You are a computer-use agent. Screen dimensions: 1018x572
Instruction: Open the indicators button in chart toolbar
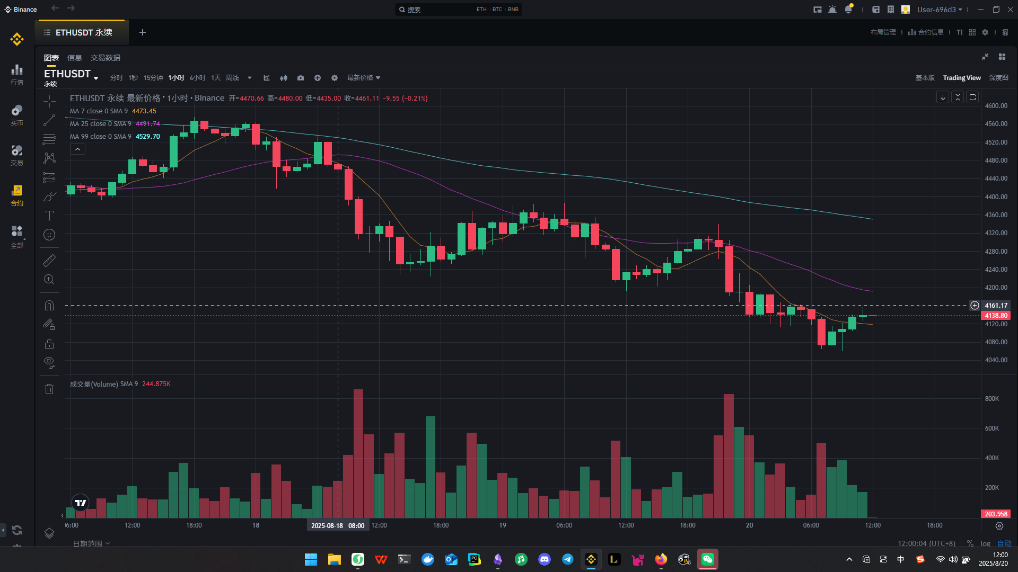[267, 78]
